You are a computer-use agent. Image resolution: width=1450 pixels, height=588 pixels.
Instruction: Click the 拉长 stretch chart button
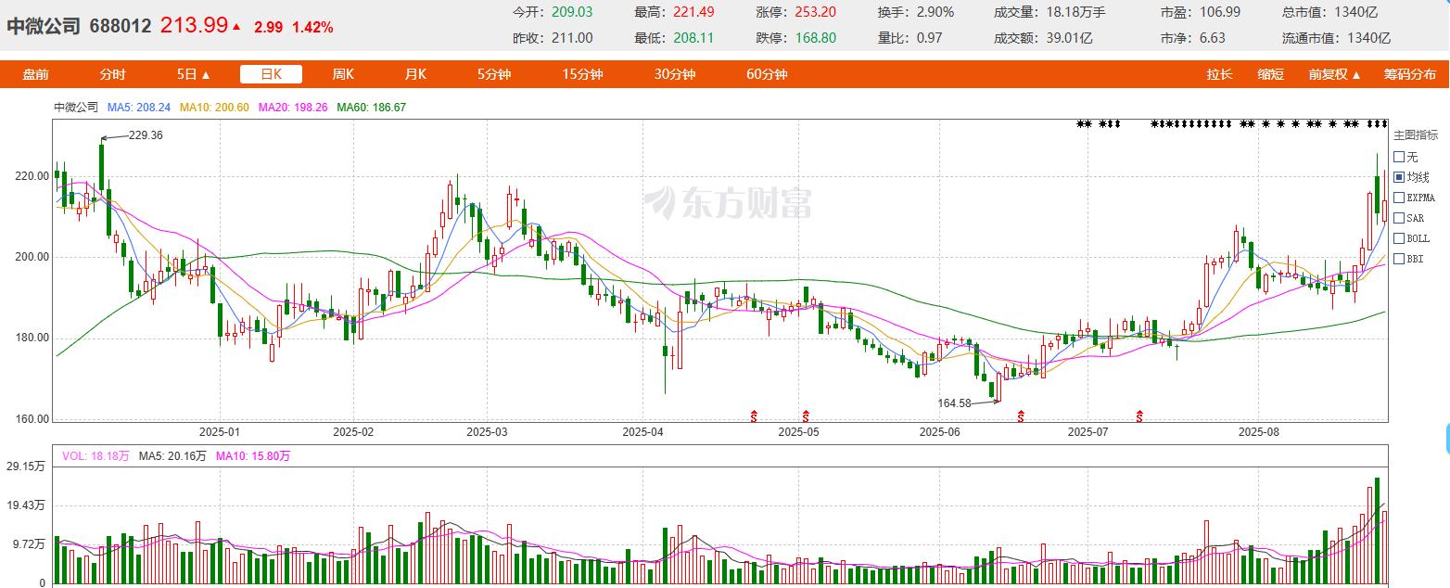[x=1220, y=74]
